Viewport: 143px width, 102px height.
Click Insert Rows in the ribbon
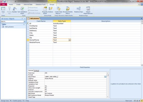point(33,8)
